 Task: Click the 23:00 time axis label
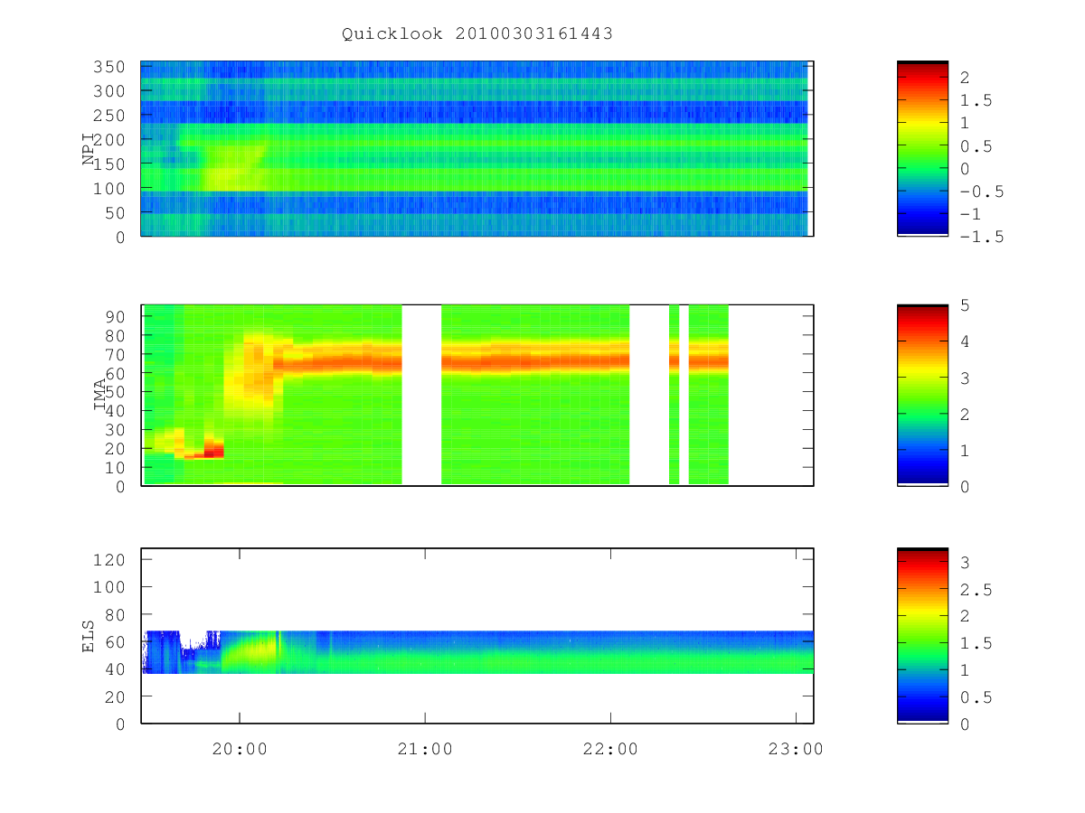(796, 749)
